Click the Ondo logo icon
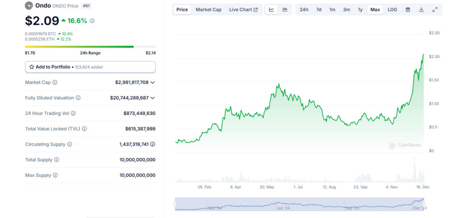Image resolution: width=457 pixels, height=218 pixels. pyautogui.click(x=29, y=5)
